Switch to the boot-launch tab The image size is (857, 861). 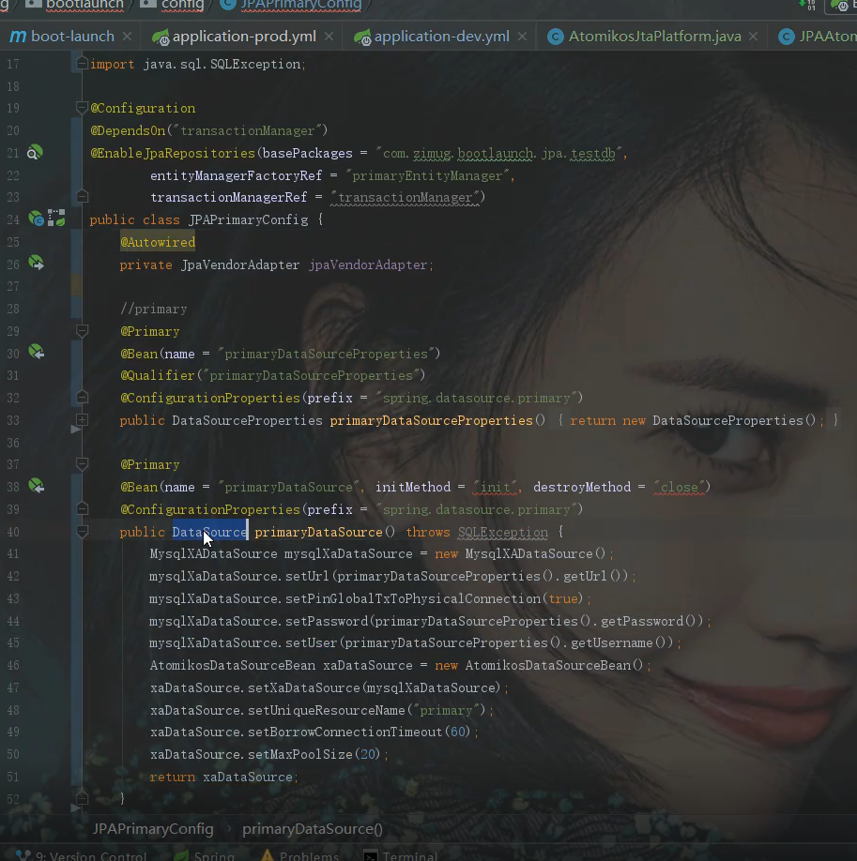(72, 37)
